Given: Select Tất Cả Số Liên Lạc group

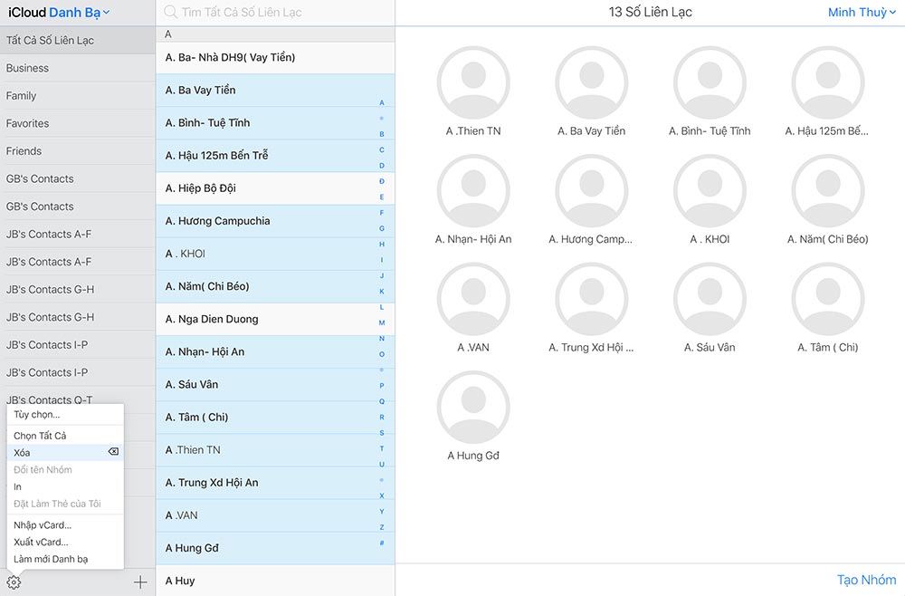Looking at the screenshot, I should click(78, 41).
